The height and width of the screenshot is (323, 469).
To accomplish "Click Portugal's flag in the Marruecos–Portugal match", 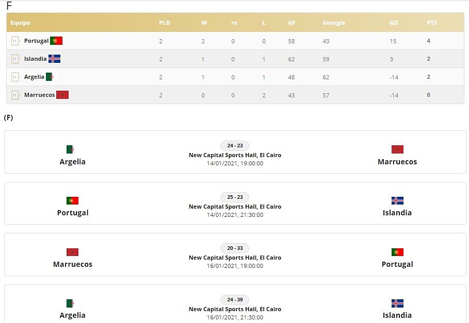I will pyautogui.click(x=397, y=252).
